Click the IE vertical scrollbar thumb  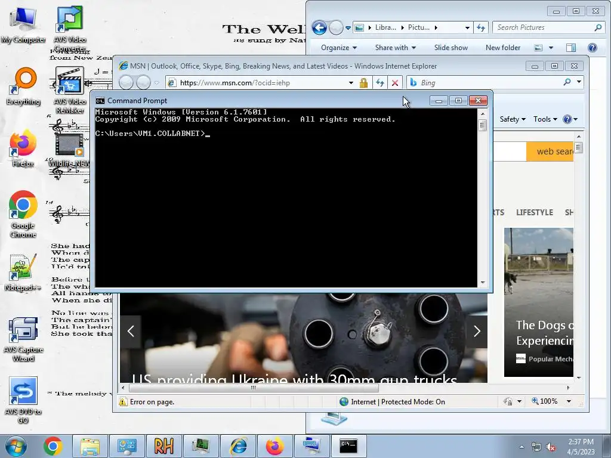coord(579,148)
